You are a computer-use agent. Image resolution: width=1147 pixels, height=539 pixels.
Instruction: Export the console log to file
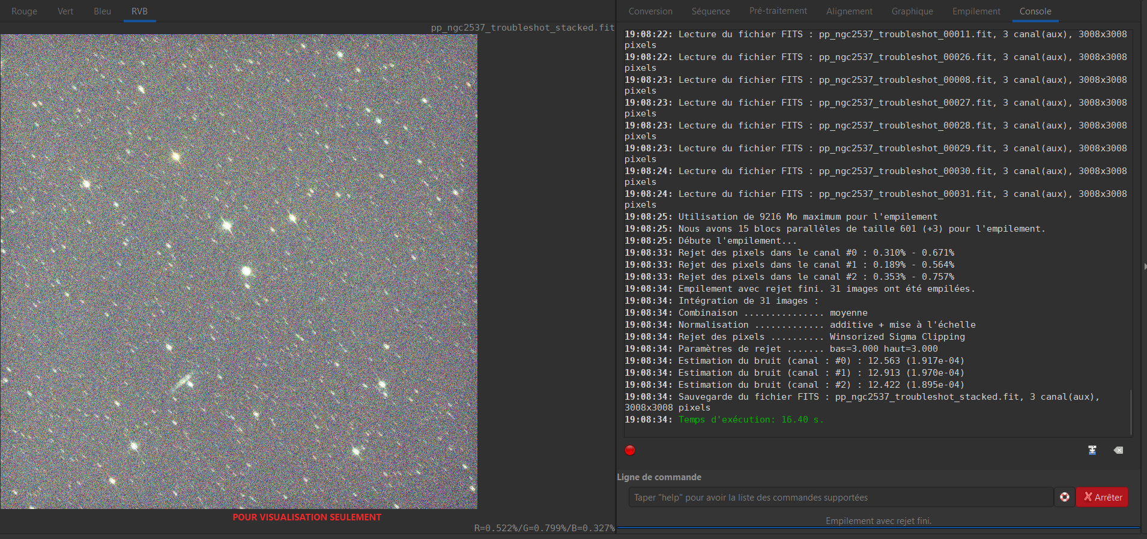click(x=1092, y=450)
